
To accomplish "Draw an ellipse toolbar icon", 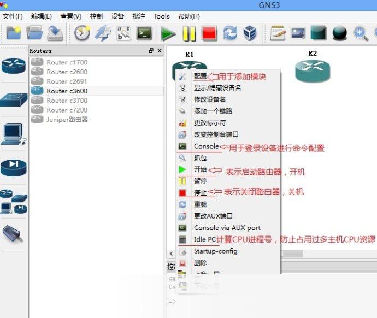I will click(339, 33).
